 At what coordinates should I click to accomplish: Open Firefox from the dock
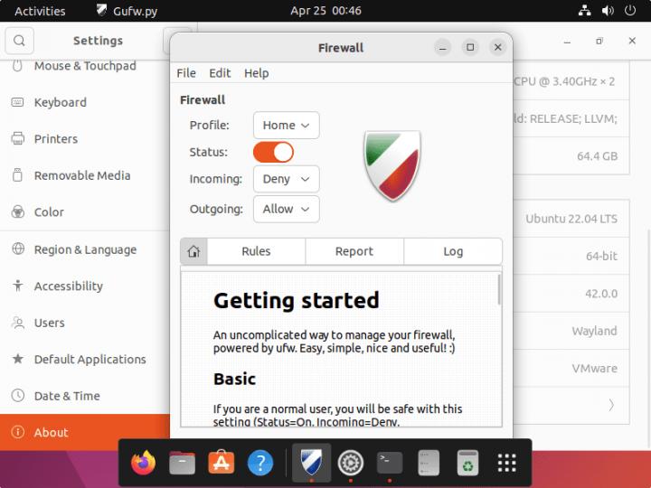coord(143,463)
